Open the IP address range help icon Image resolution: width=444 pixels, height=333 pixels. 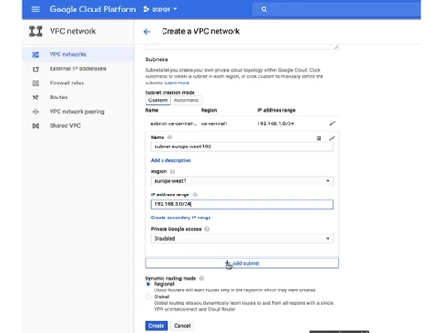click(x=194, y=194)
